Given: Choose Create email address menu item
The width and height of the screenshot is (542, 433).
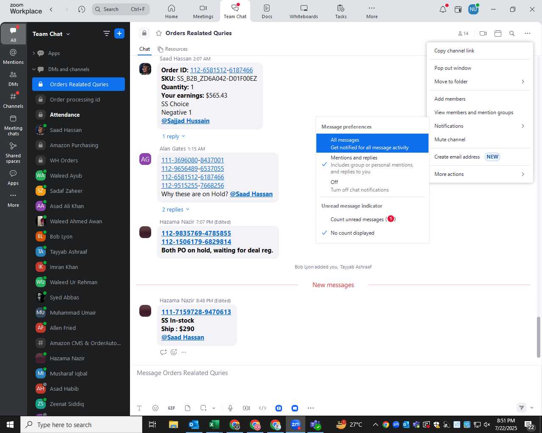Looking at the screenshot, I should click(480, 157).
